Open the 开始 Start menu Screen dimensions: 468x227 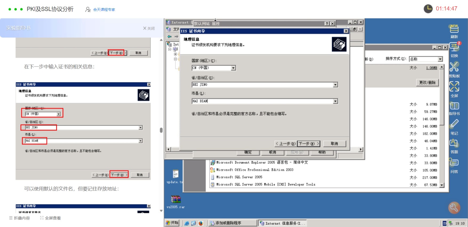(x=172, y=223)
